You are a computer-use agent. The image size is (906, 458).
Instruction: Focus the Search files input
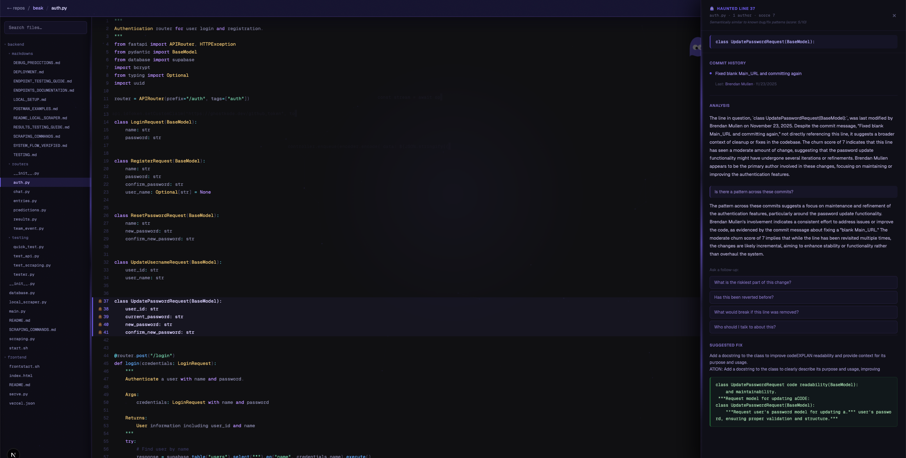(x=45, y=28)
